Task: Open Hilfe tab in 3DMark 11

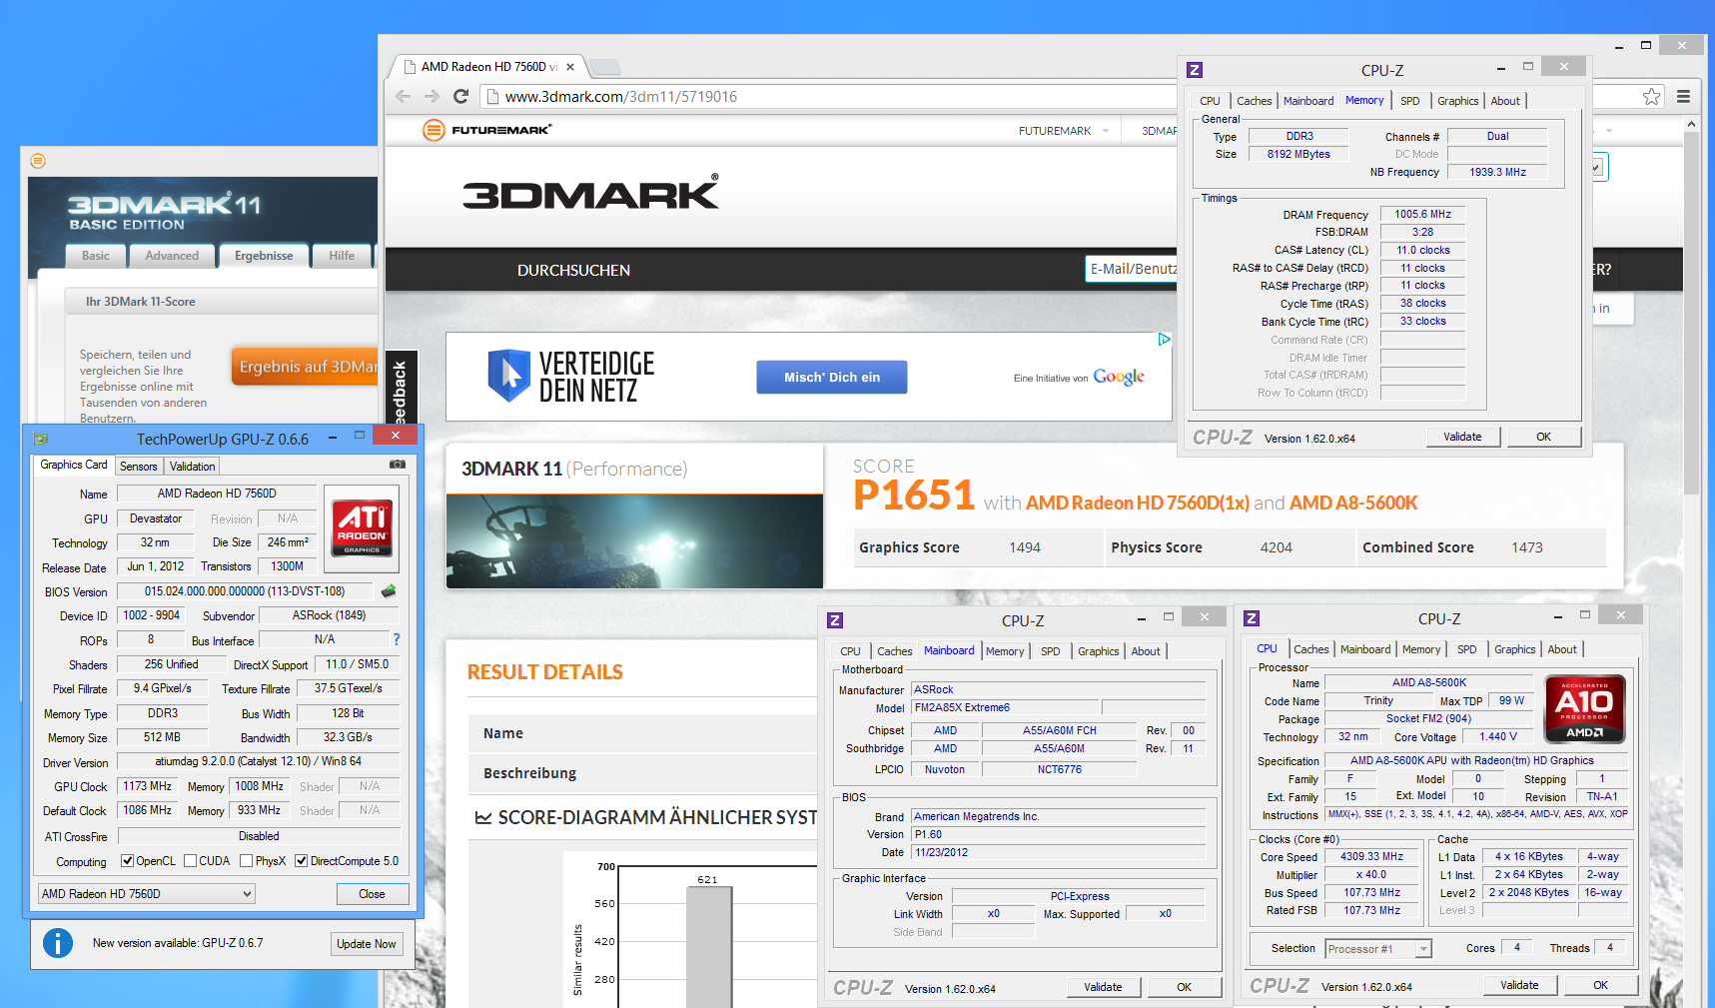Action: pyautogui.click(x=342, y=256)
